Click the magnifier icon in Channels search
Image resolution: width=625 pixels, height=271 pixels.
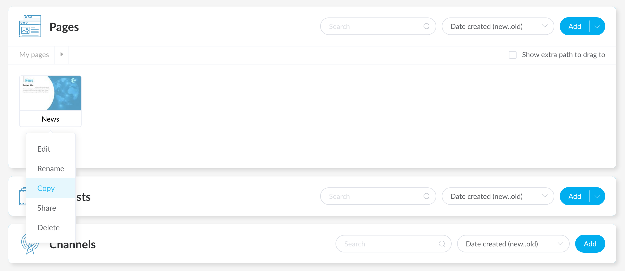click(x=442, y=244)
